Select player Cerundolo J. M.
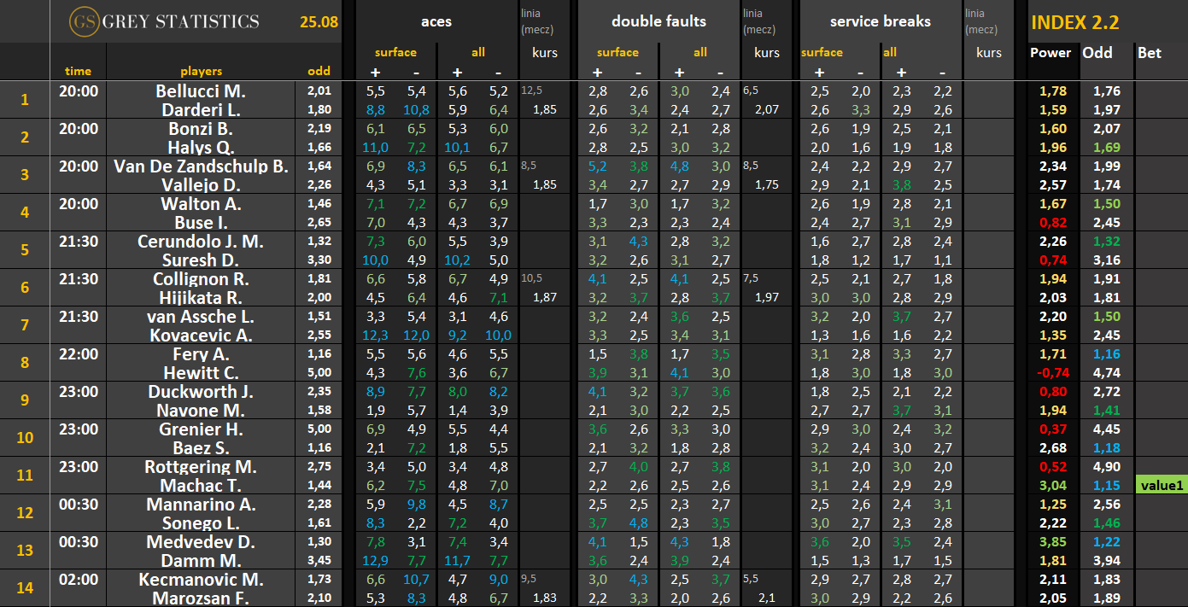Image resolution: width=1188 pixels, height=607 pixels. point(201,241)
